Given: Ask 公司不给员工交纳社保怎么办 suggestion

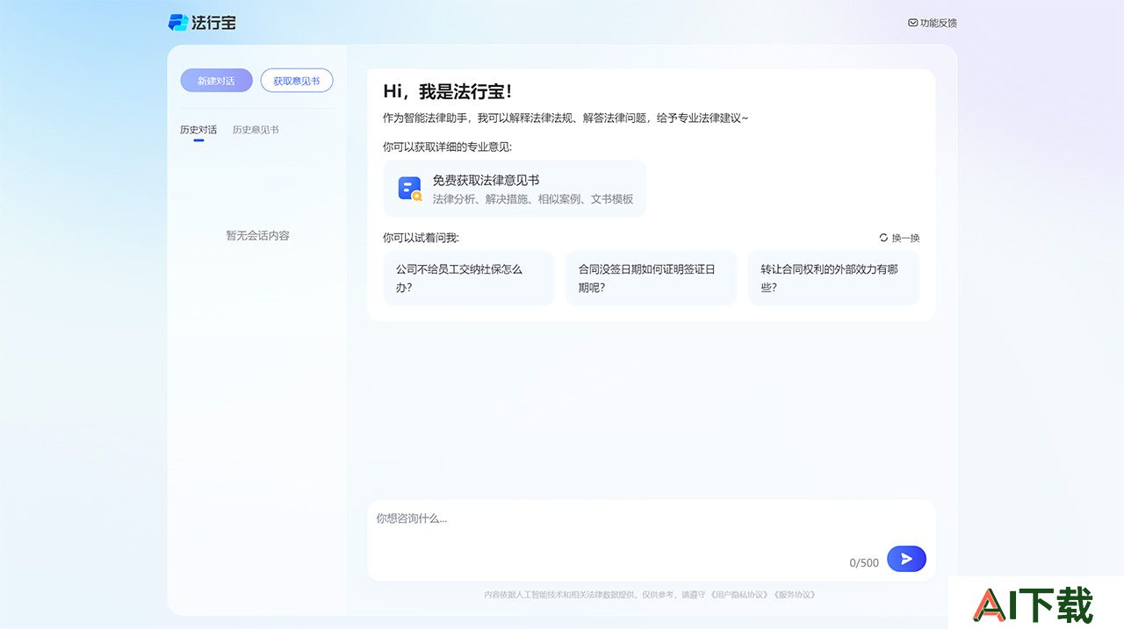Looking at the screenshot, I should click(x=469, y=278).
